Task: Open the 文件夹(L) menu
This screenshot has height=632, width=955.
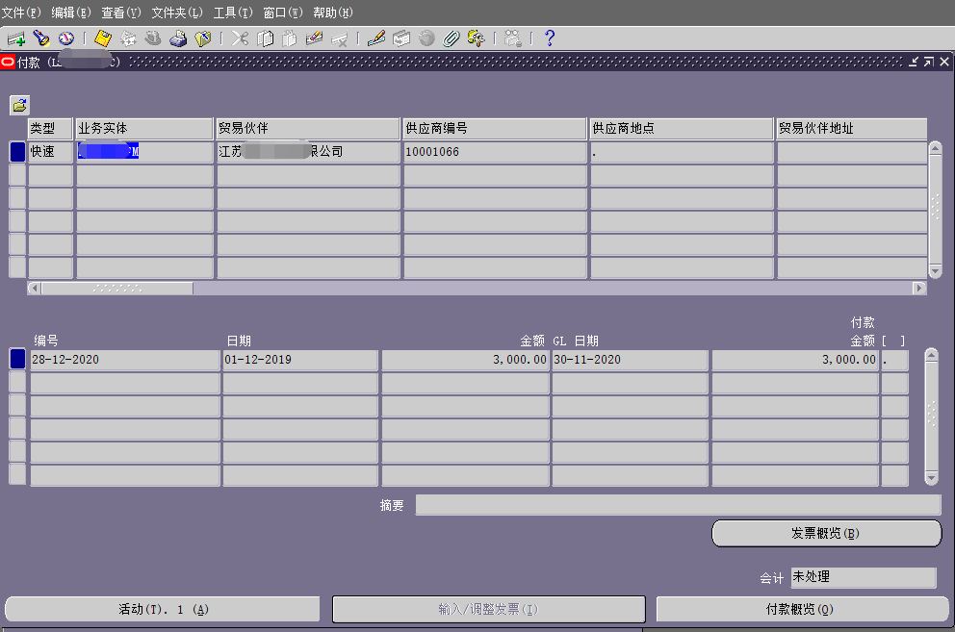Action: pyautogui.click(x=177, y=13)
